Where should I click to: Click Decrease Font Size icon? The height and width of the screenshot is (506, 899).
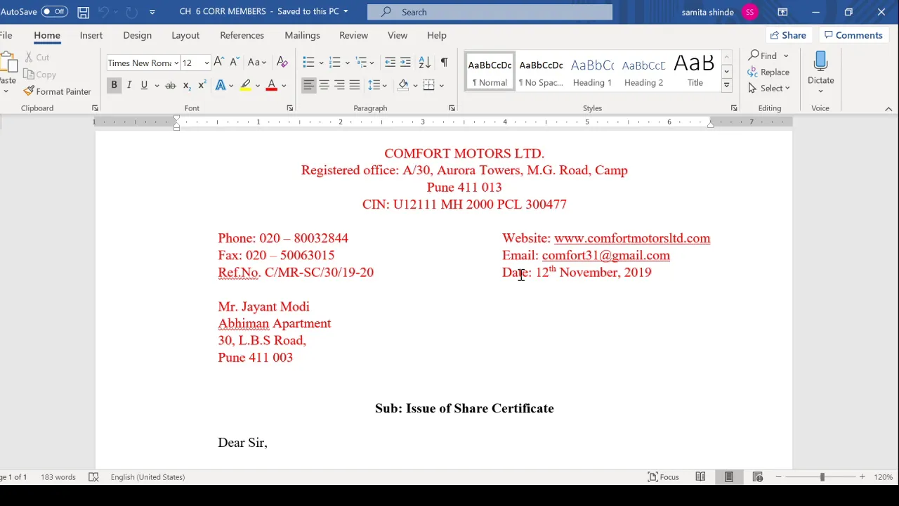pyautogui.click(x=235, y=63)
